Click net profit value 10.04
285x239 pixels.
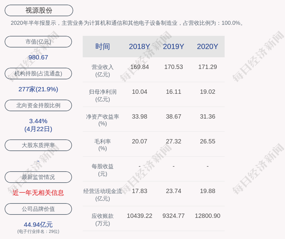point(140,92)
